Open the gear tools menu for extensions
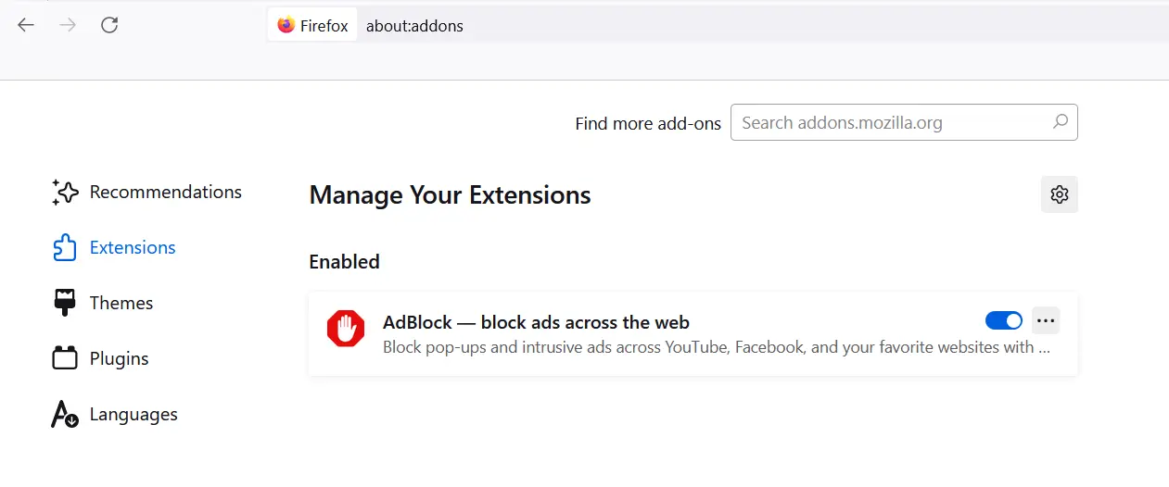The height and width of the screenshot is (487, 1169). pyautogui.click(x=1060, y=194)
